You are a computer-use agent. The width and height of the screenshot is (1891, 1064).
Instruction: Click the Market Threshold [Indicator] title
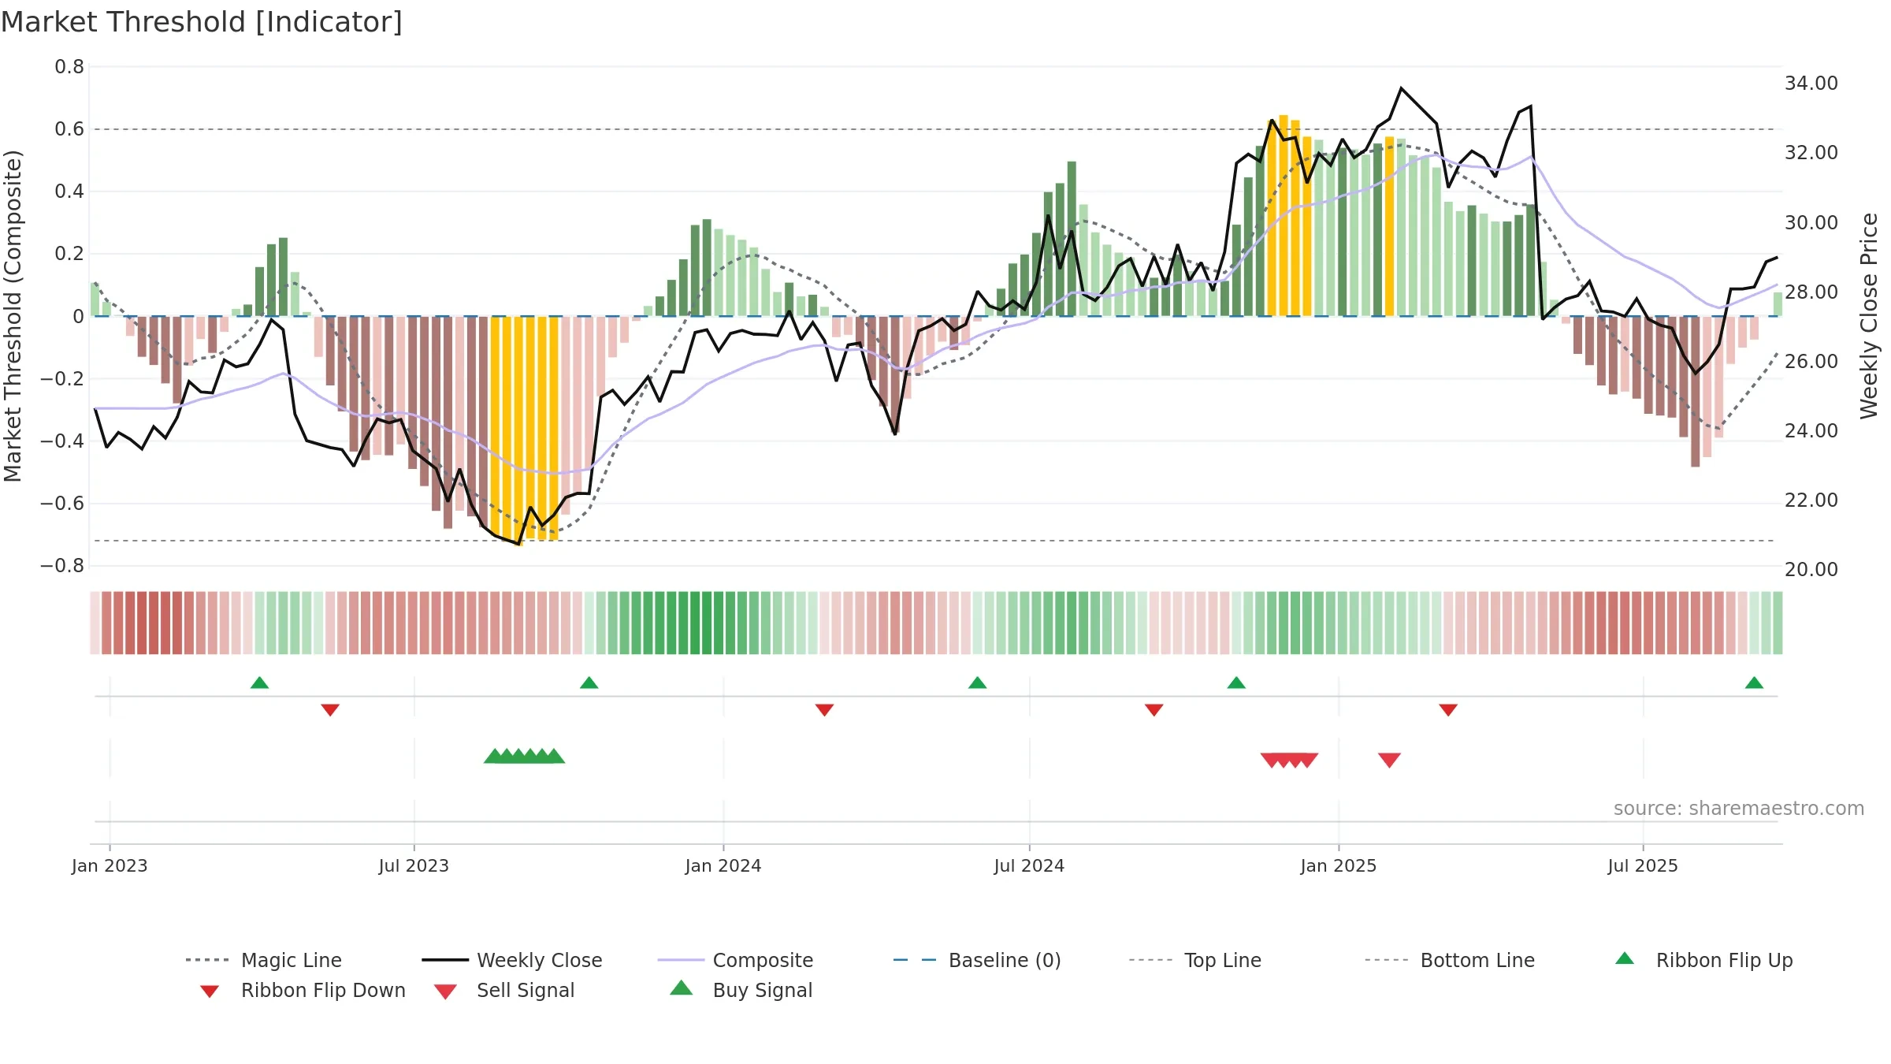(202, 22)
